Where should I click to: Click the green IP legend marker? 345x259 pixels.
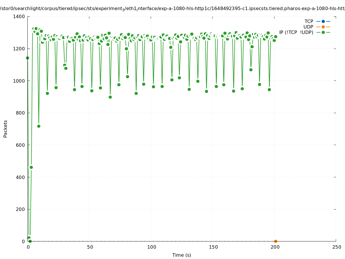[x=323, y=32]
